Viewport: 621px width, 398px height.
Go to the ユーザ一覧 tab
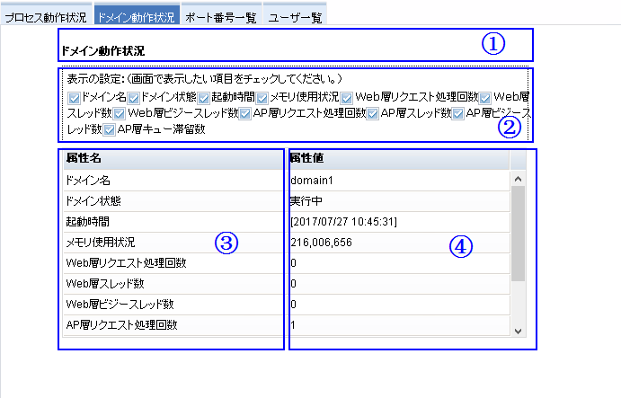[295, 17]
